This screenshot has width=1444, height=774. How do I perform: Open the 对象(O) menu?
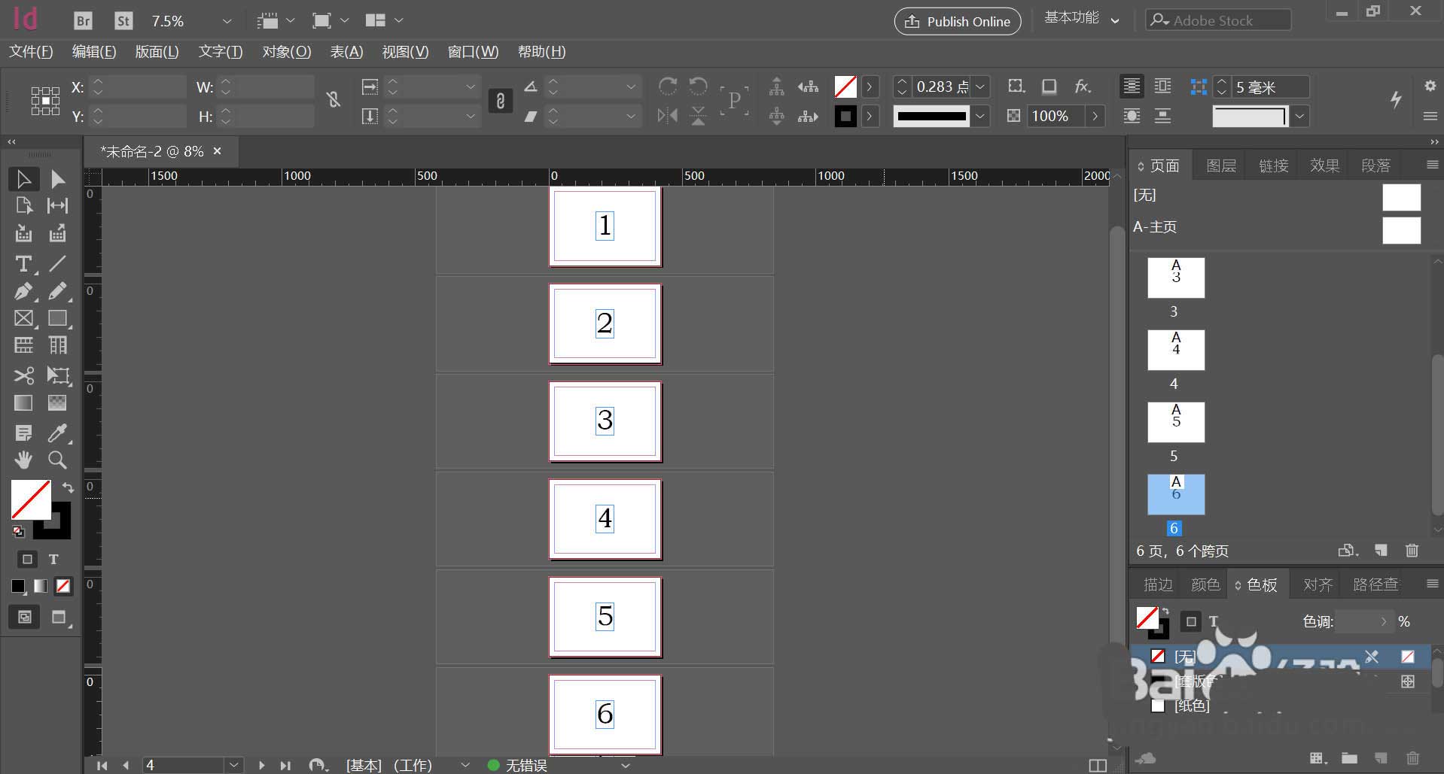pyautogui.click(x=287, y=52)
